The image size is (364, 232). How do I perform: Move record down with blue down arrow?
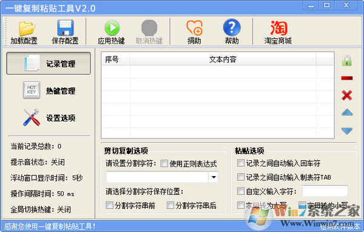(347, 131)
